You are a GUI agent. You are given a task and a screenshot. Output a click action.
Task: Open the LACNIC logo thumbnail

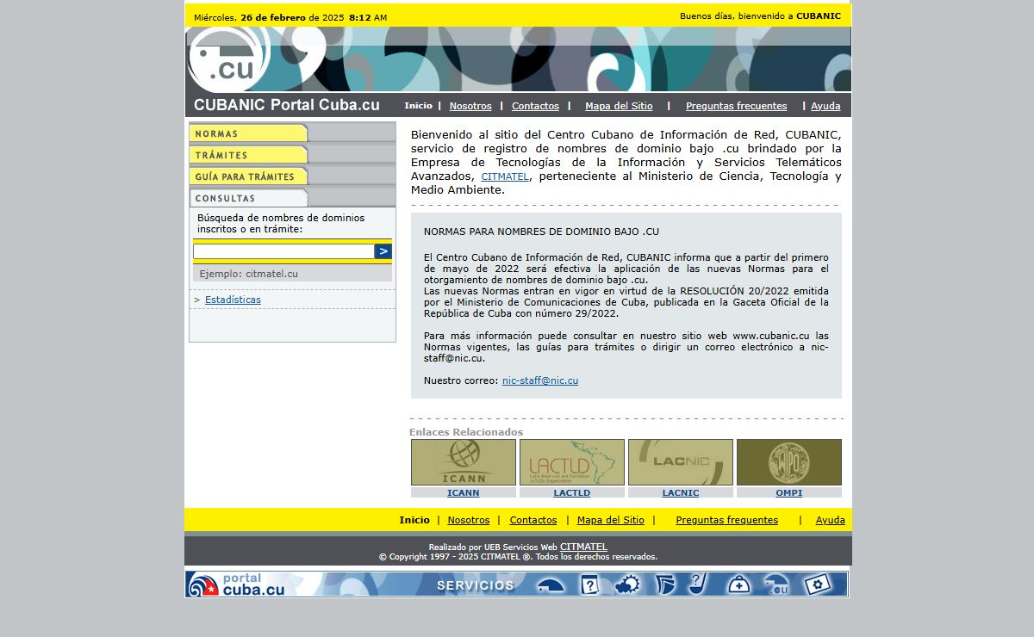(681, 462)
